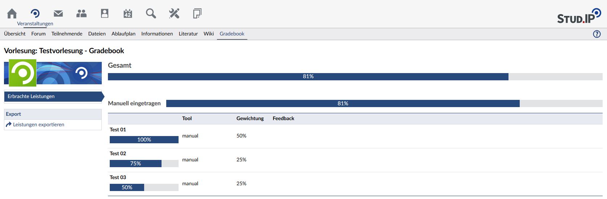Open the tools wrench icon

click(174, 14)
